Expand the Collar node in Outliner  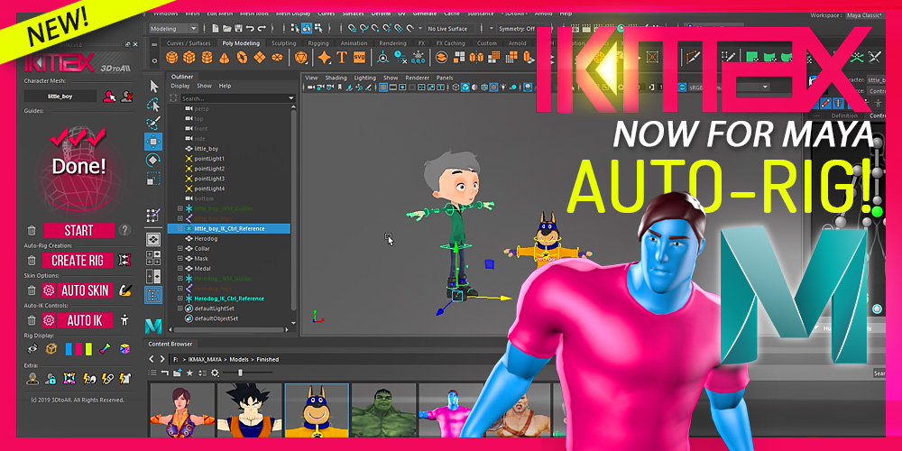click(x=180, y=249)
